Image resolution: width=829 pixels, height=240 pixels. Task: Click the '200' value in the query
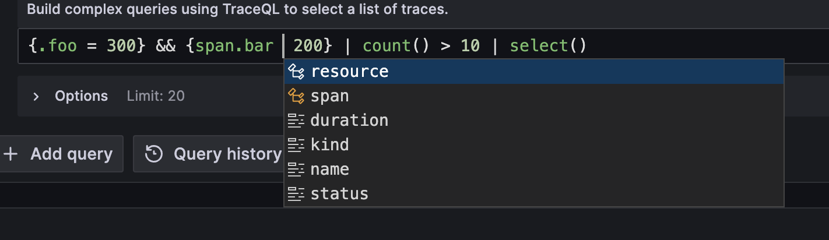click(308, 45)
